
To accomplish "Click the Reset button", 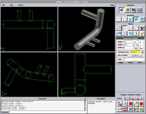I will (x=130, y=63).
